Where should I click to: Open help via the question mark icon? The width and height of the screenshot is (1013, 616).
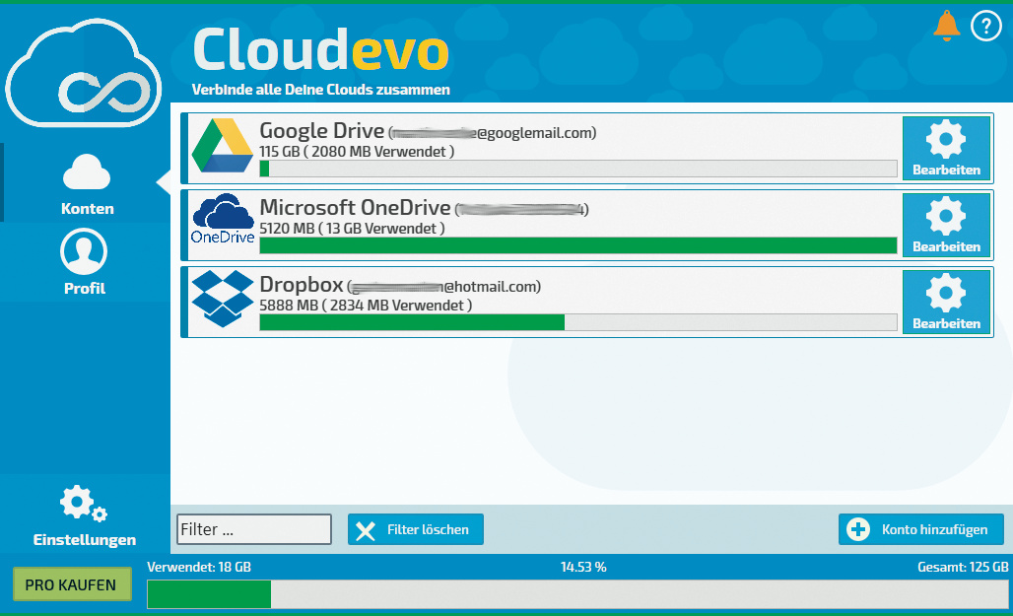985,27
